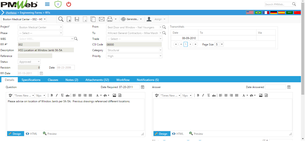Select the France flag language
Screen dimensions: 305x141
pos(266,13)
